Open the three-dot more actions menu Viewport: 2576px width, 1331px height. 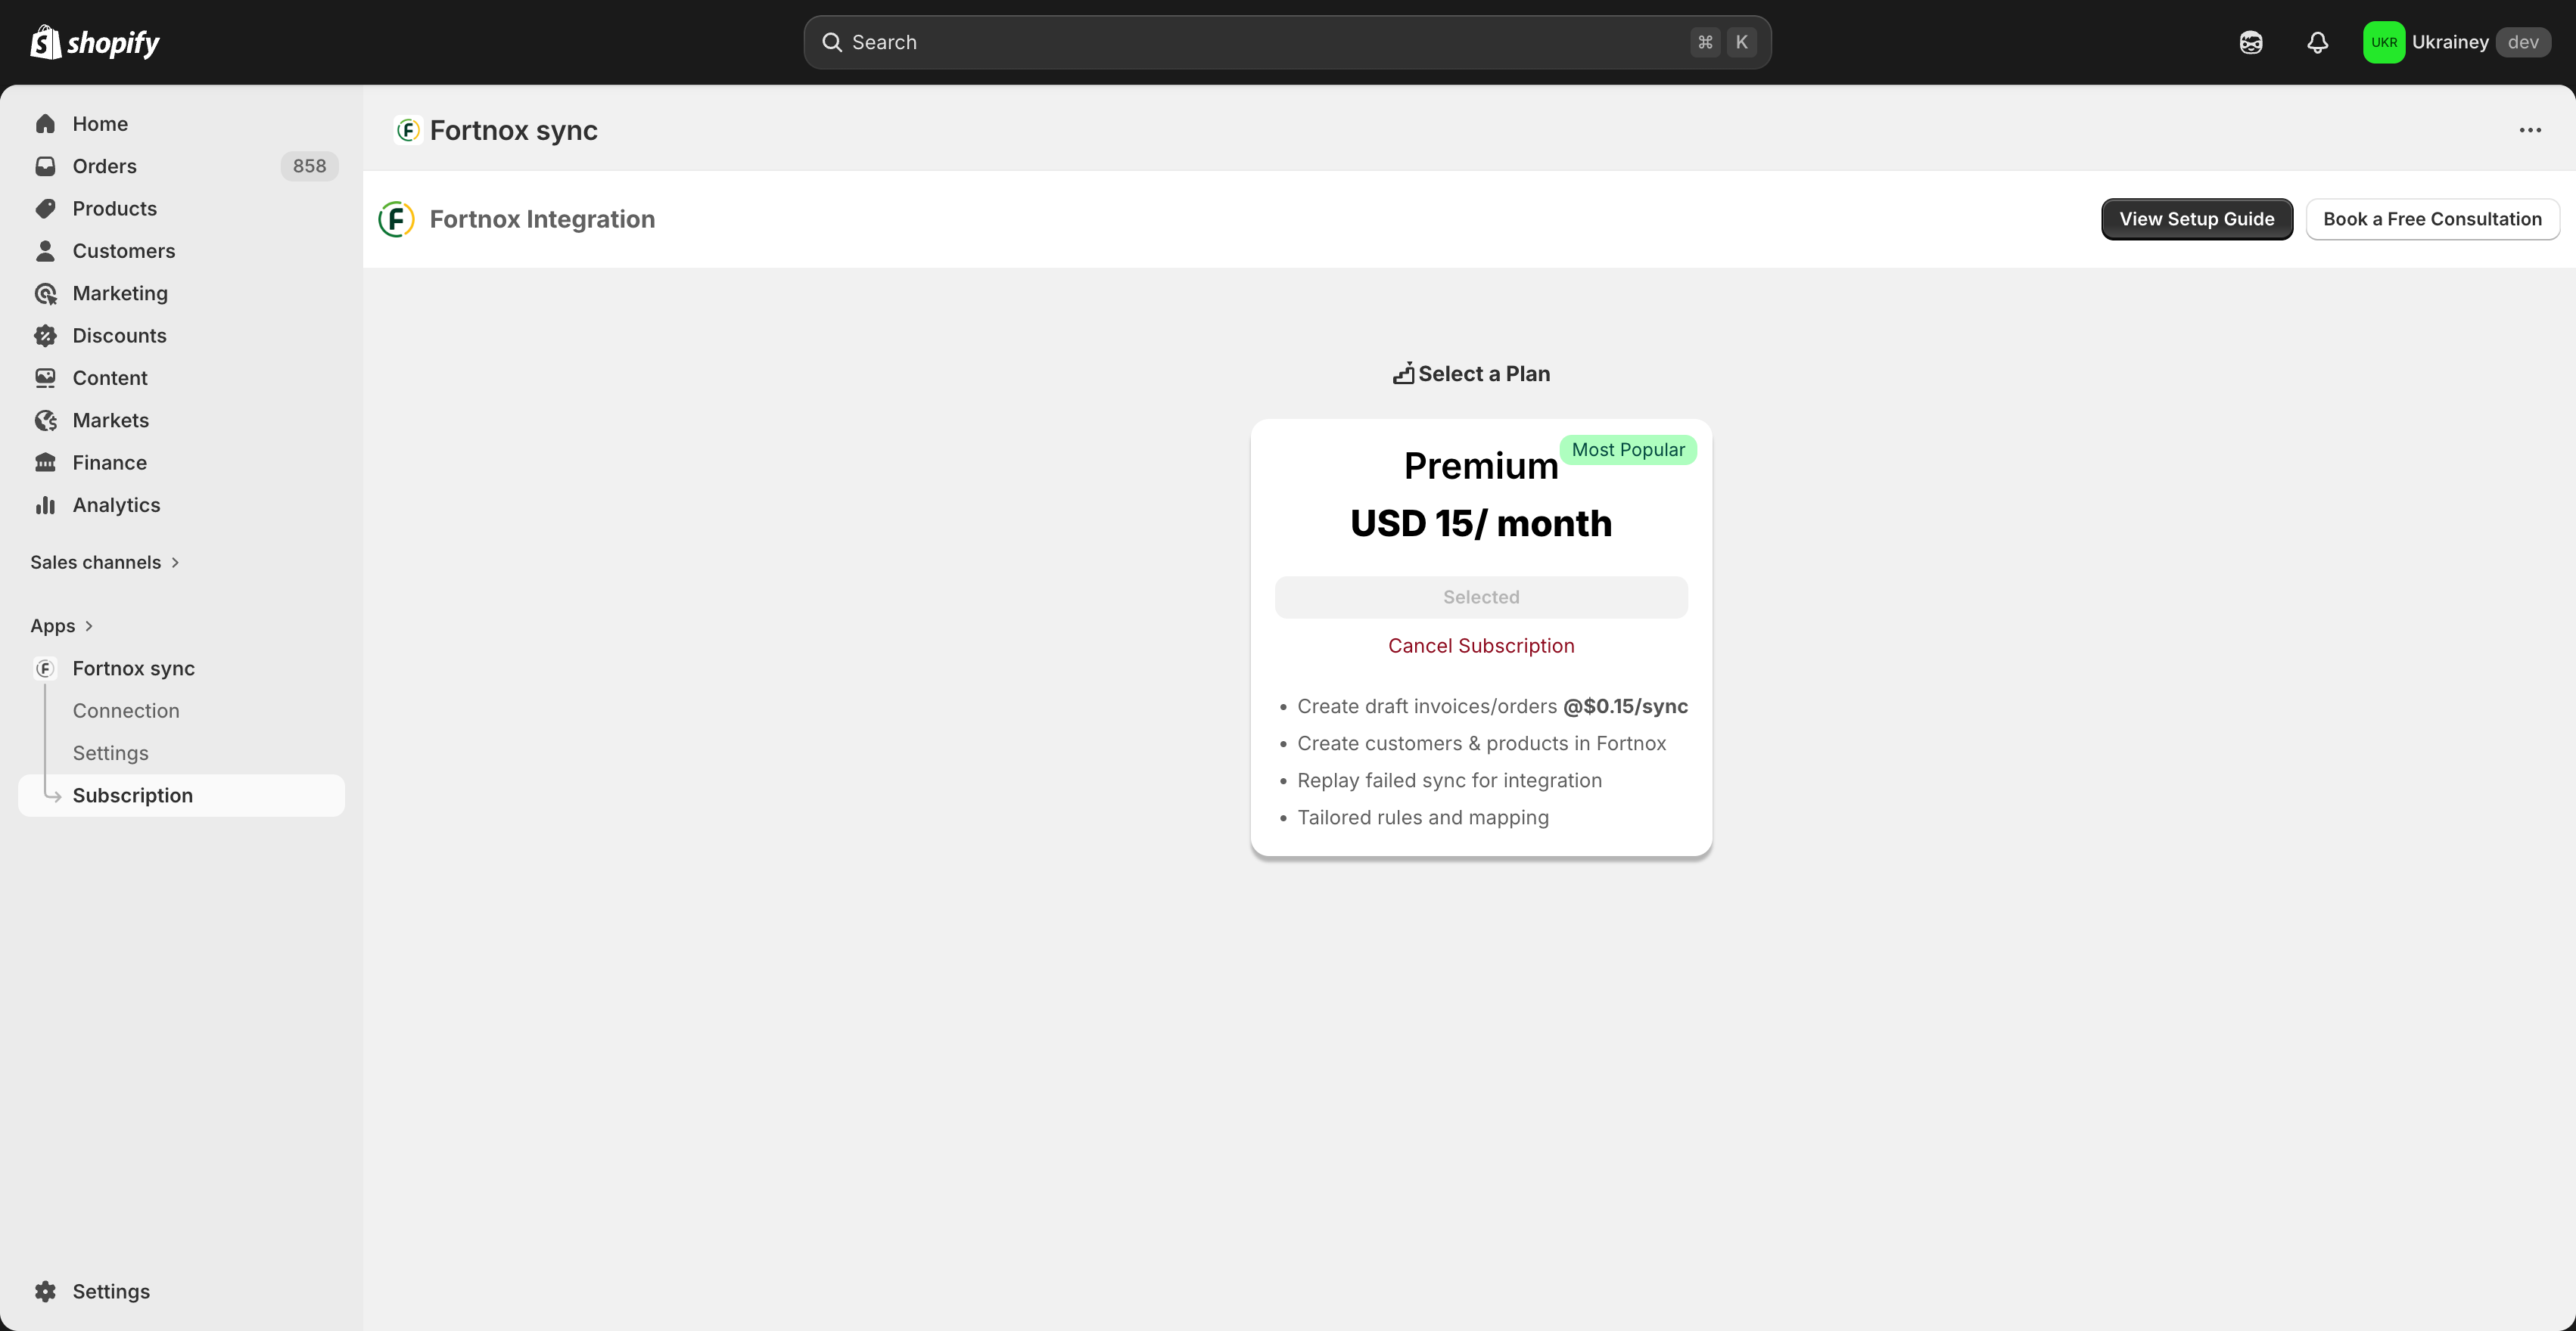pyautogui.click(x=2530, y=130)
